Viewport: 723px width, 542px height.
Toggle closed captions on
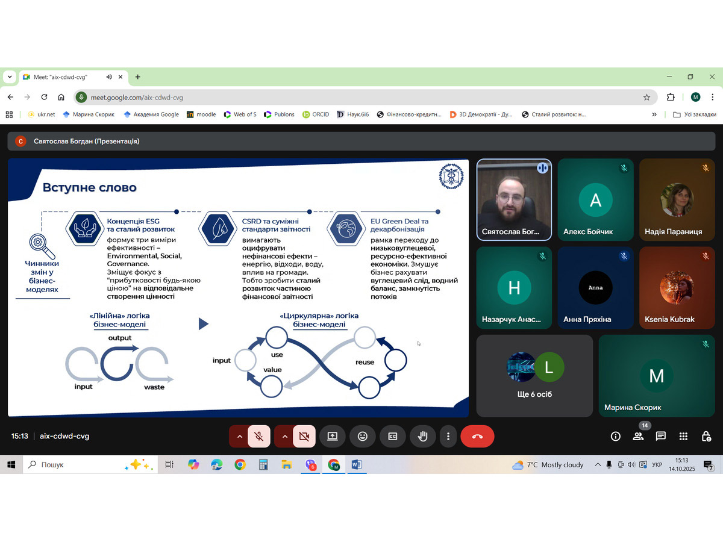tap(393, 437)
